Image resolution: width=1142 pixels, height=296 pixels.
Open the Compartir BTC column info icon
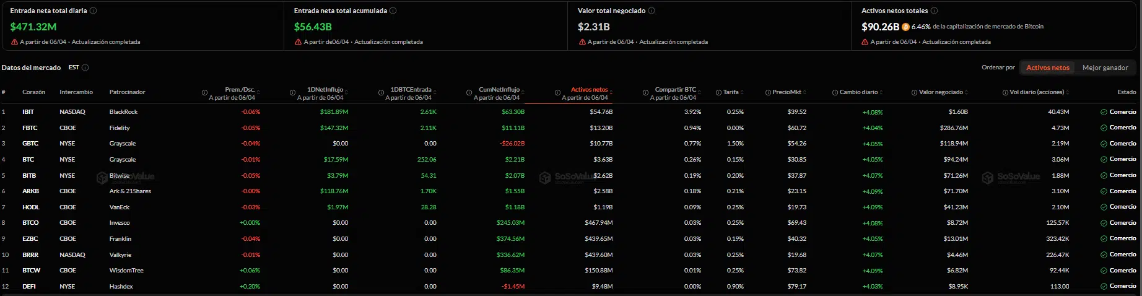645,93
